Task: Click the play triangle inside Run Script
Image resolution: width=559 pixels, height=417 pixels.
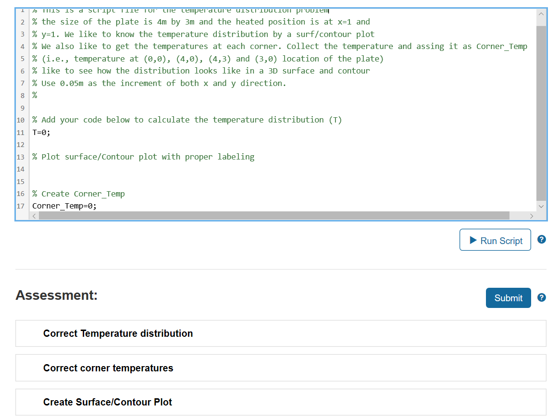Action: click(473, 239)
